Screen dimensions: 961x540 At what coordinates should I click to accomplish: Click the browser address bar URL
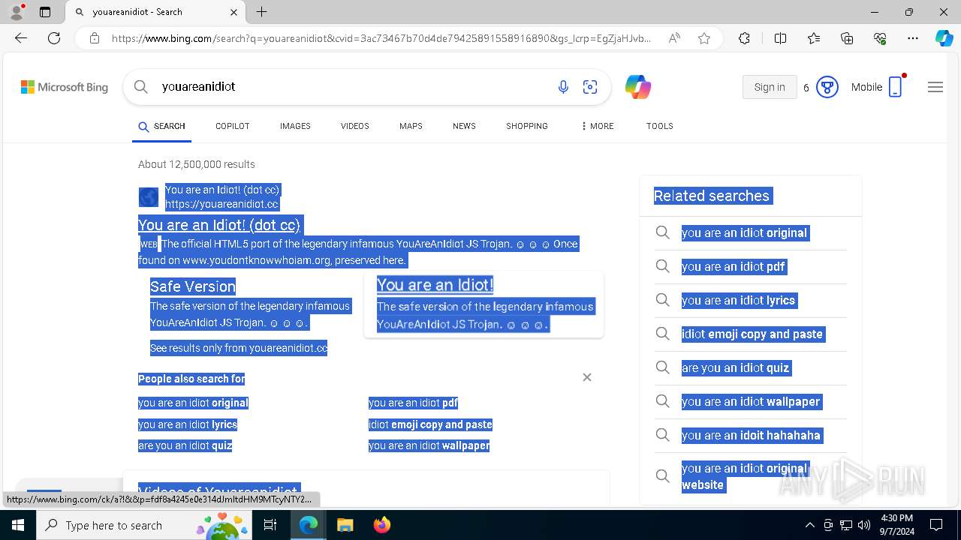coord(381,38)
